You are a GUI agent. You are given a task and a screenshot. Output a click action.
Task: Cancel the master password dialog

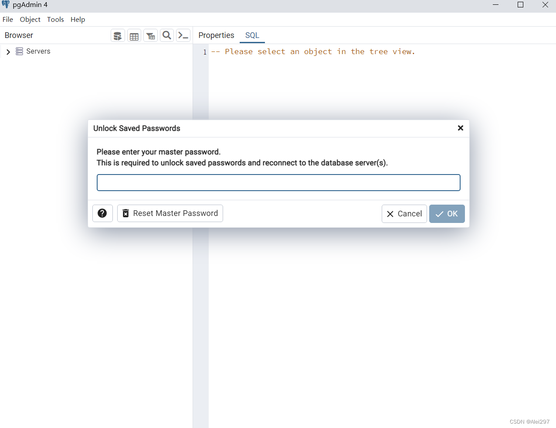(x=404, y=214)
